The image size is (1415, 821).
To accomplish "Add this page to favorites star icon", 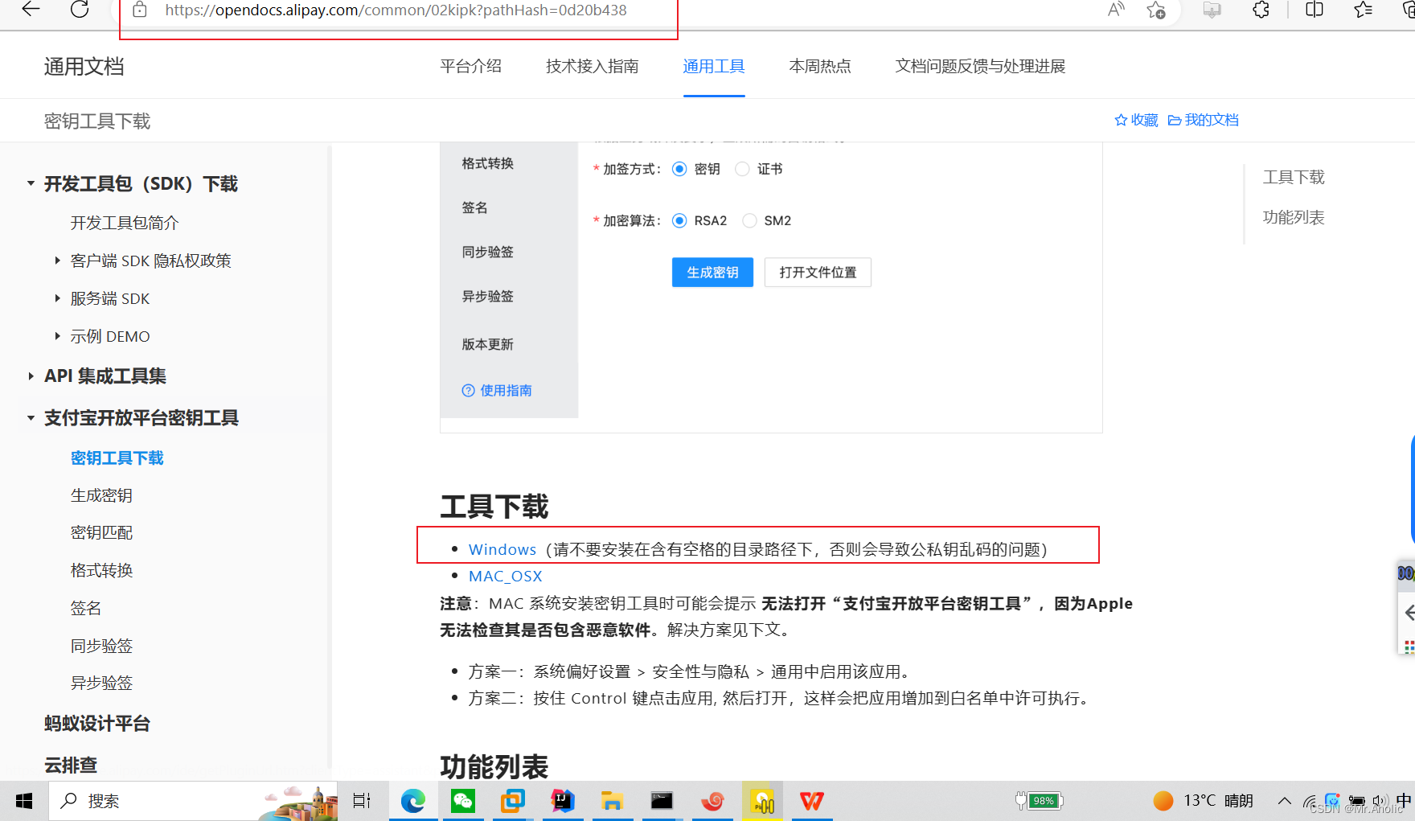I will tap(1156, 10).
